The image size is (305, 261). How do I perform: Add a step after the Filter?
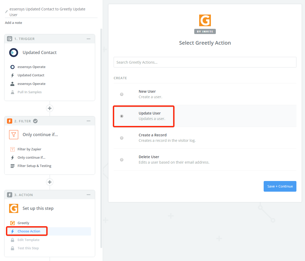[x=50, y=182]
